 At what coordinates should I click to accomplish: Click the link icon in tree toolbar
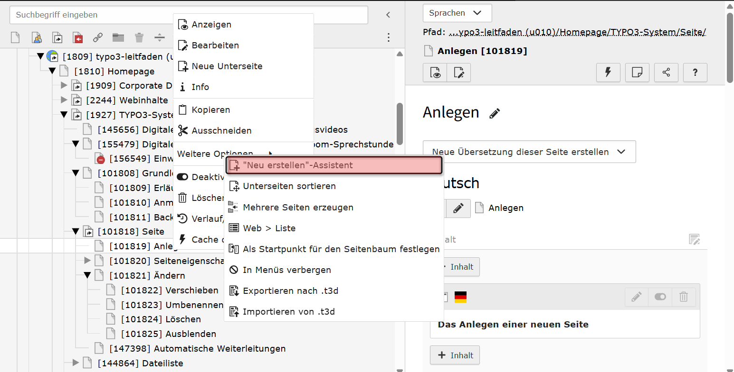(x=98, y=37)
